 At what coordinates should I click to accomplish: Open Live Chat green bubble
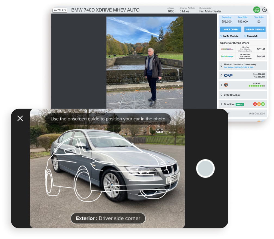[257, 10]
